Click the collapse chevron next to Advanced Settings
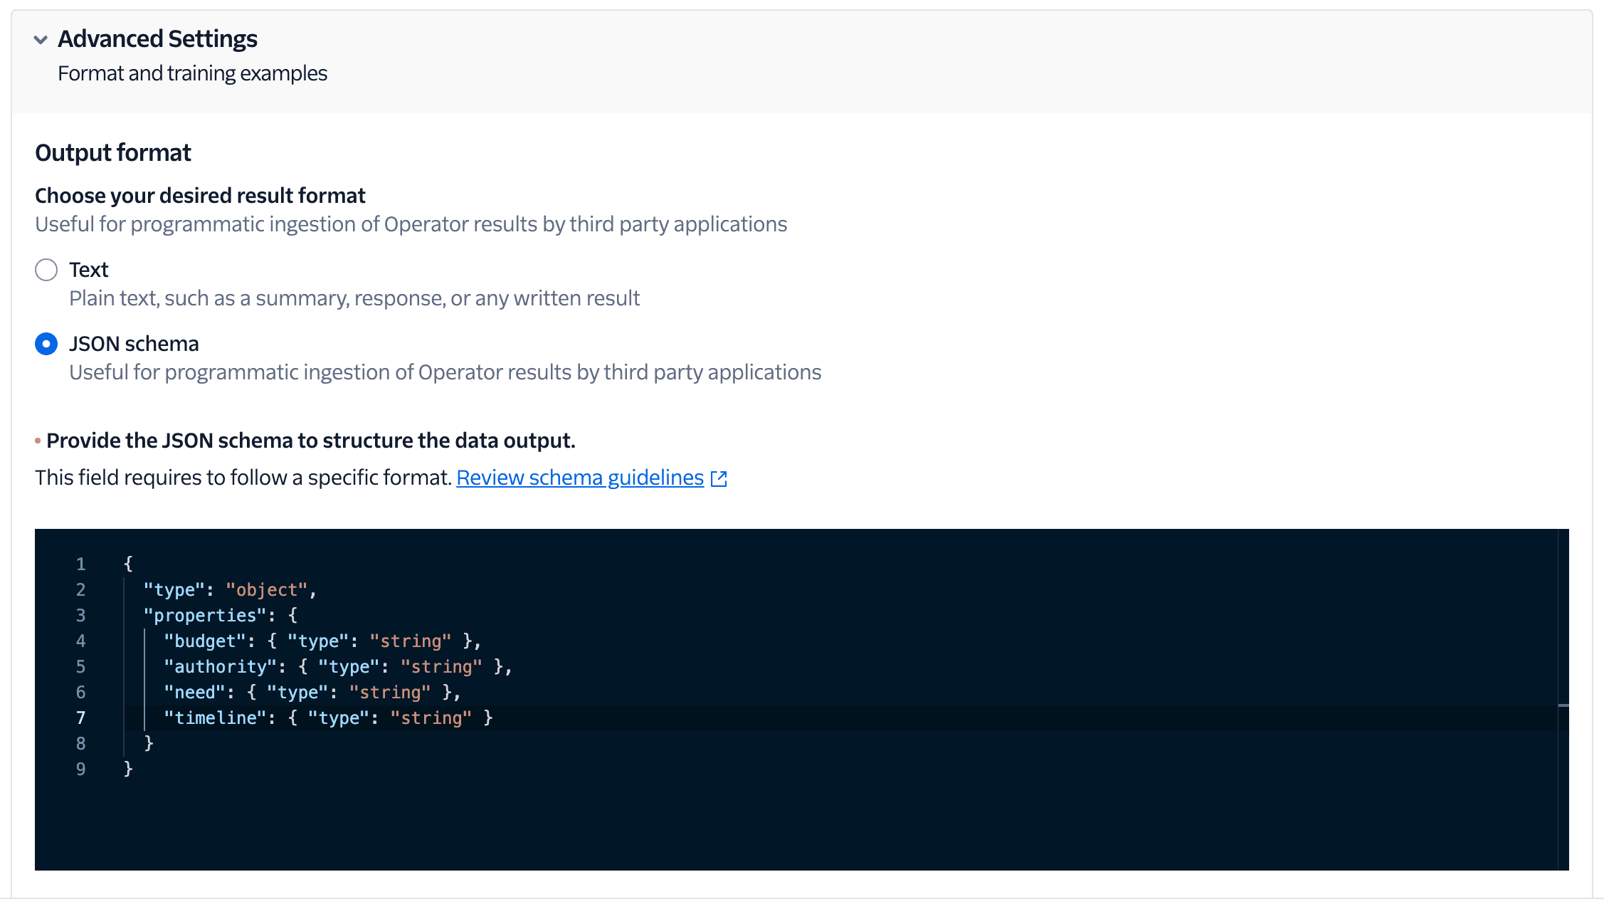Screen dimensions: 1604x909 click(x=41, y=39)
